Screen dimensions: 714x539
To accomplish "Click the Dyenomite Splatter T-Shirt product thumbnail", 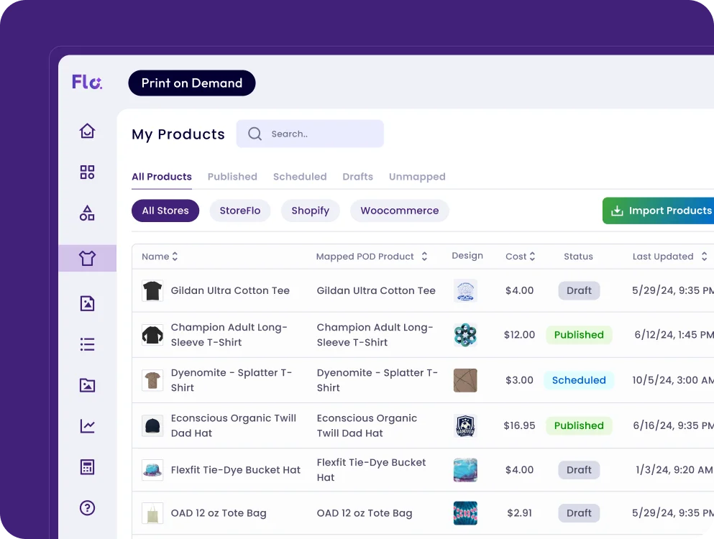I will 152,380.
